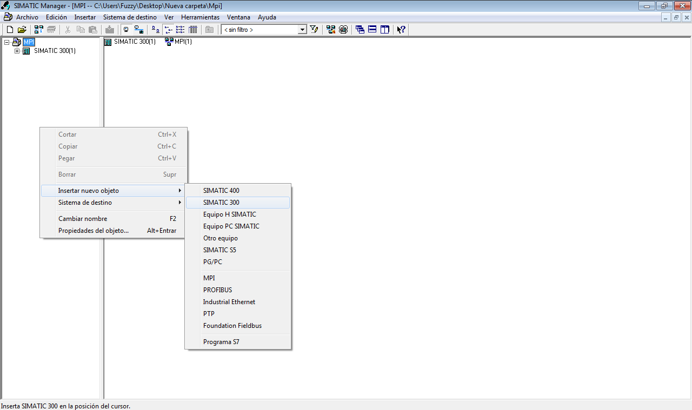The height and width of the screenshot is (410, 692).
Task: Insert an Industrial Ethernet subnet
Action: [x=238, y=302]
